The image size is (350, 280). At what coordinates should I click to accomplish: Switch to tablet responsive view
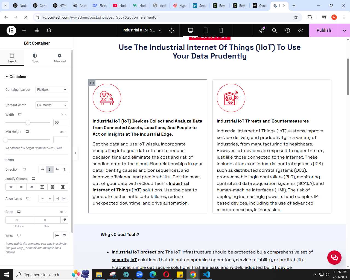click(x=206, y=30)
